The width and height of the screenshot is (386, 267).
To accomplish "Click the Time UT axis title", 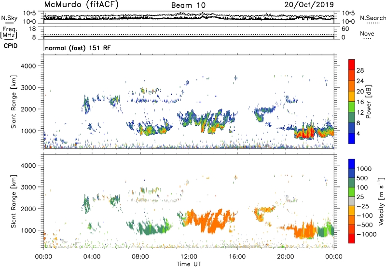I will pyautogui.click(x=189, y=264).
